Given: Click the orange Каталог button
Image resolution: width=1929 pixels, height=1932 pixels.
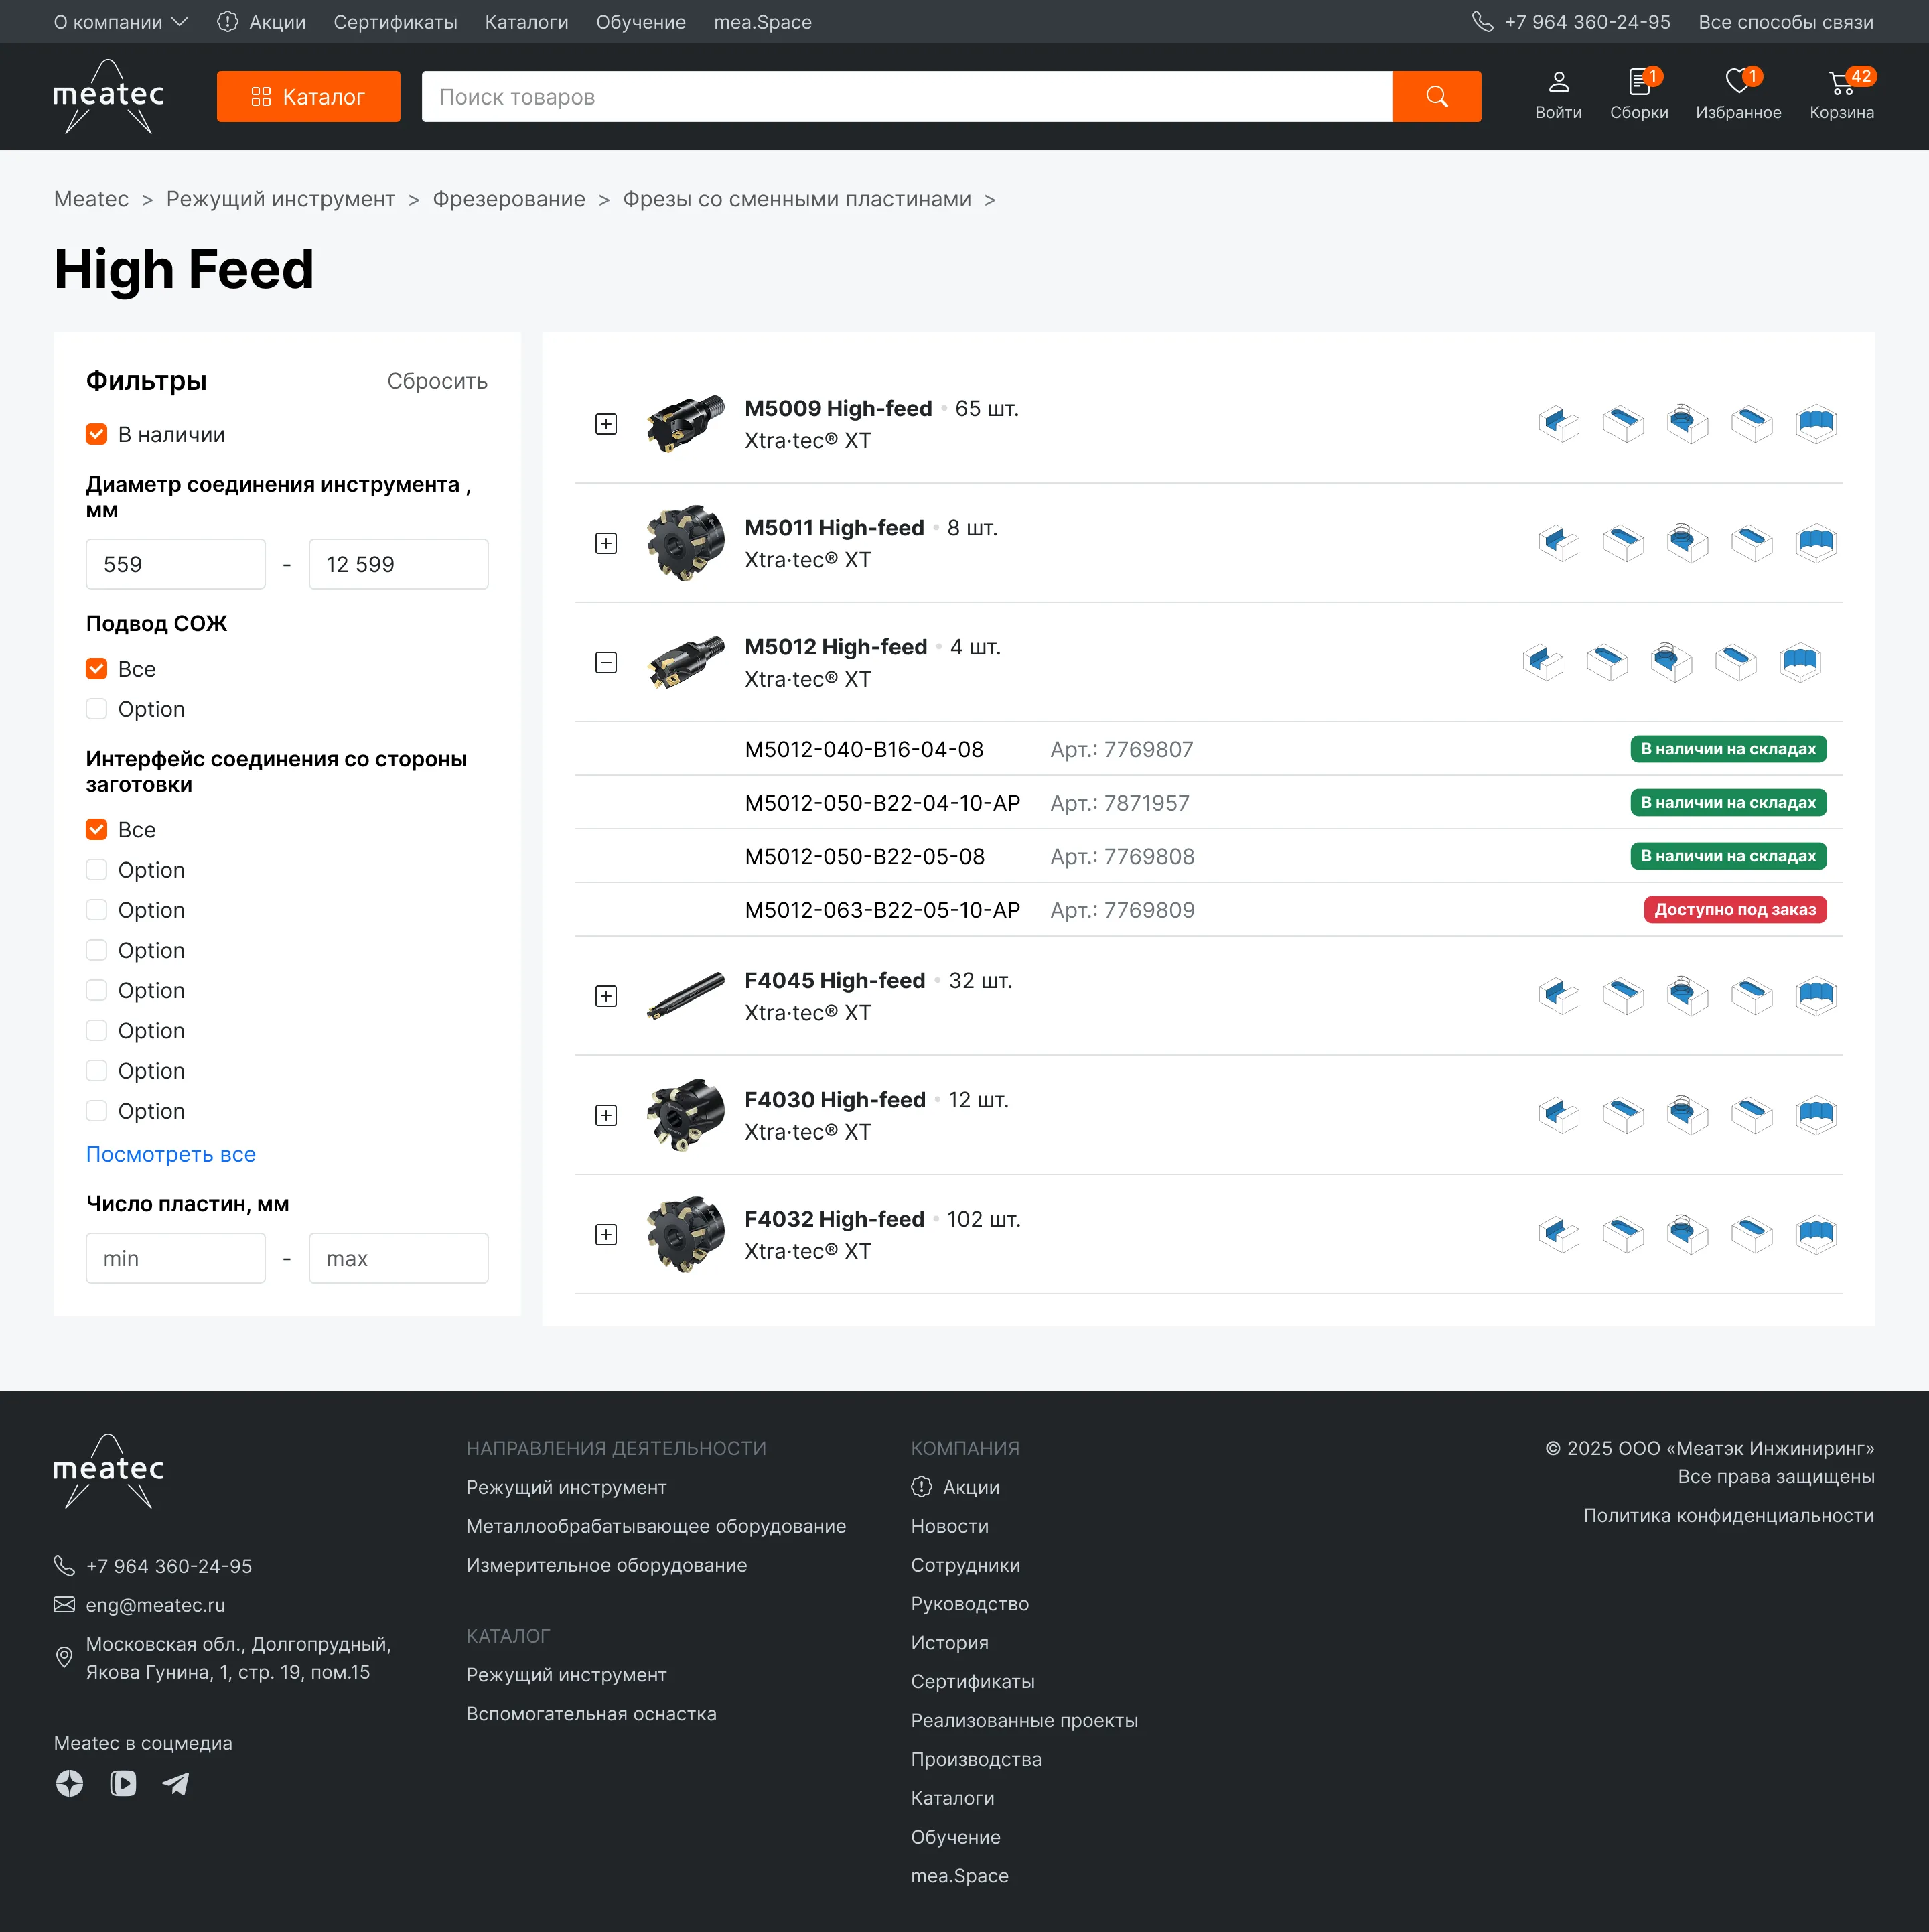Looking at the screenshot, I should tap(308, 97).
